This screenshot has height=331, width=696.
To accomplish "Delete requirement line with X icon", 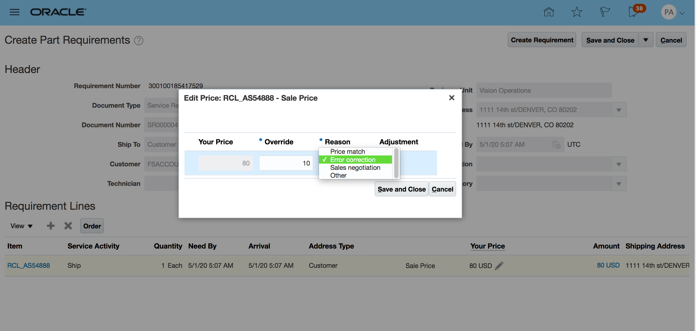I will [x=68, y=226].
